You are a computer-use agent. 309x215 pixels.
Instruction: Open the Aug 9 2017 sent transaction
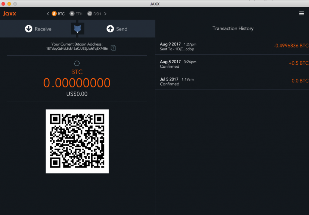click(232, 46)
